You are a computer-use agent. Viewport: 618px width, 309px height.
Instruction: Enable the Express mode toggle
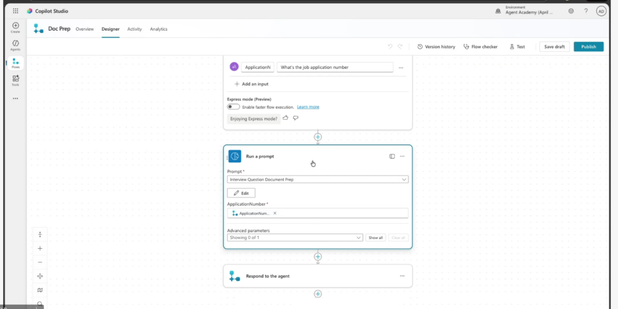coord(233,107)
